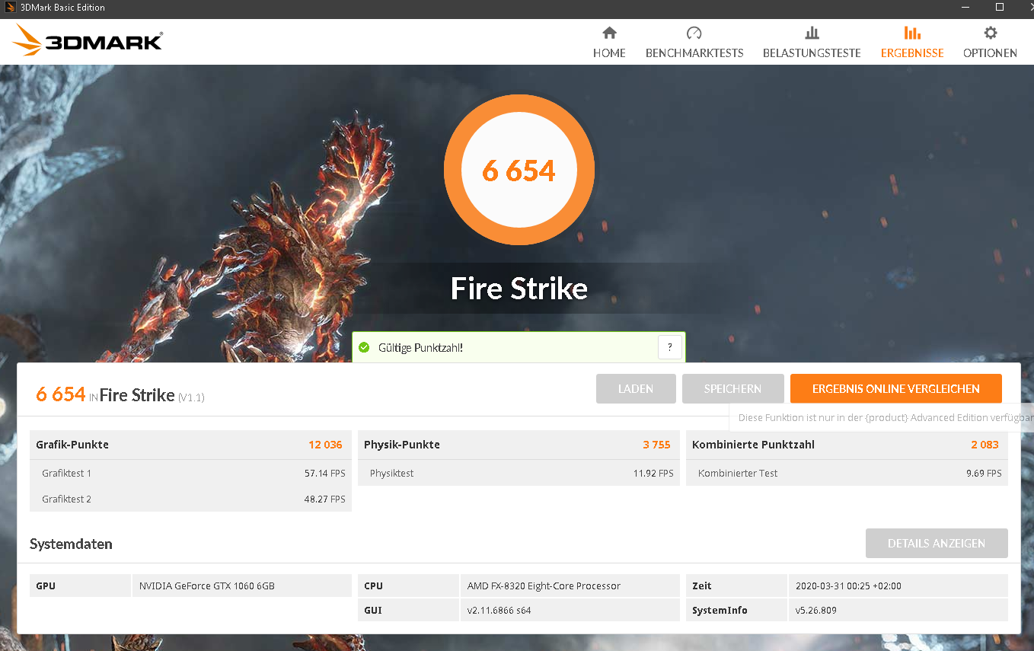Click the Zeit label cell
1034x651 pixels.
737,586
